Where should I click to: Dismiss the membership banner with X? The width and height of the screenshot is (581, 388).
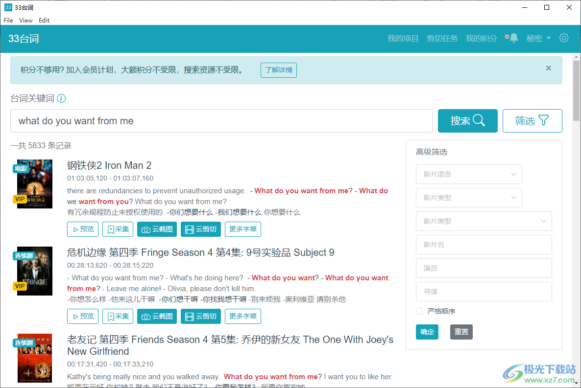pyautogui.click(x=548, y=68)
